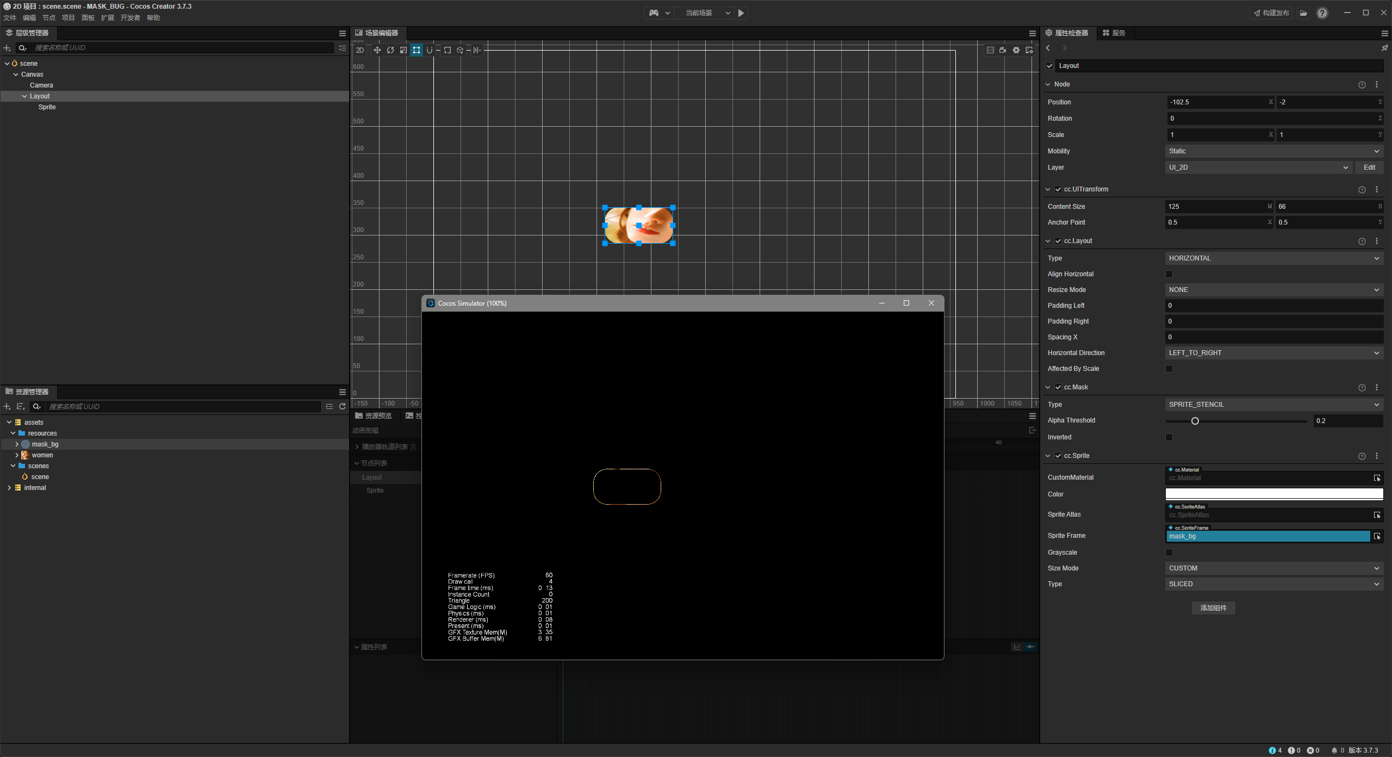
Task: Click the 添加组件 button
Action: 1213,608
